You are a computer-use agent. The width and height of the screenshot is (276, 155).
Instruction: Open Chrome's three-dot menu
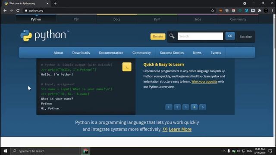click(273, 10)
